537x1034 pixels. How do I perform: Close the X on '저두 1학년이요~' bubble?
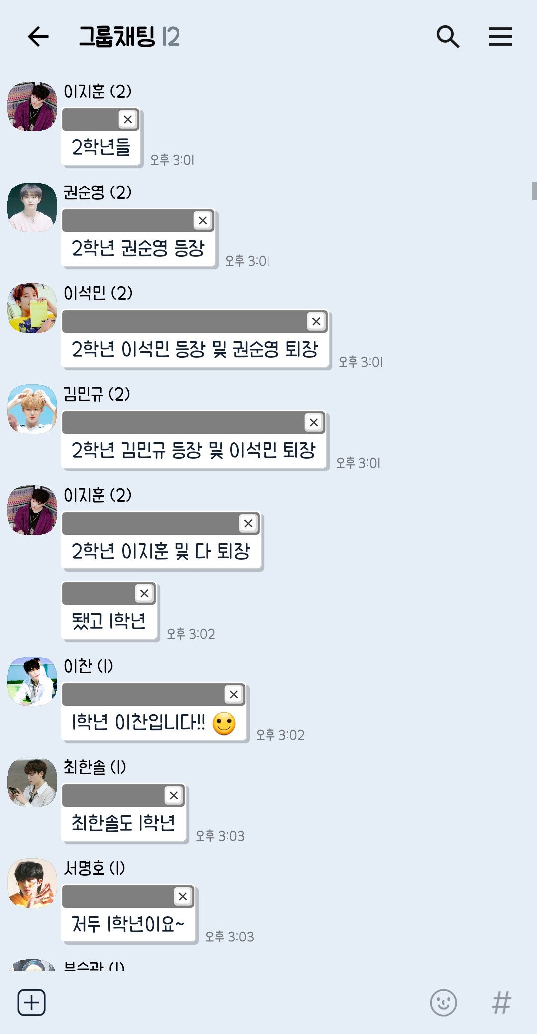pyautogui.click(x=183, y=896)
